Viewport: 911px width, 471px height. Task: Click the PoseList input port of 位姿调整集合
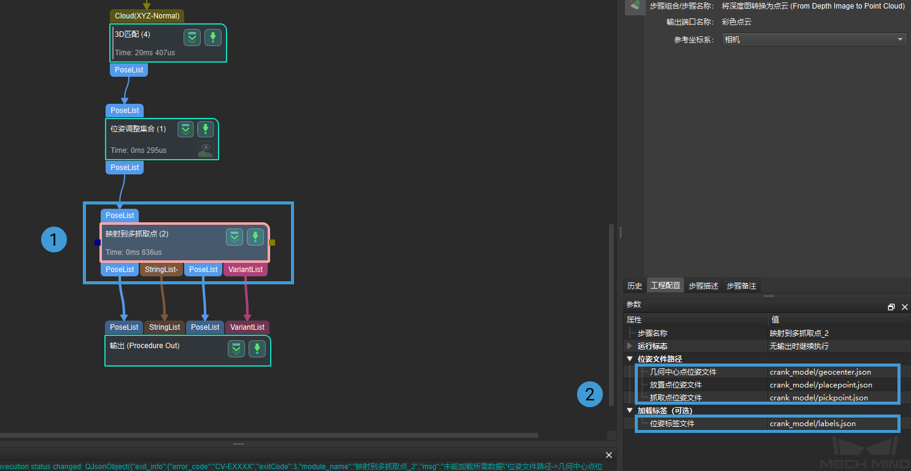pos(125,111)
